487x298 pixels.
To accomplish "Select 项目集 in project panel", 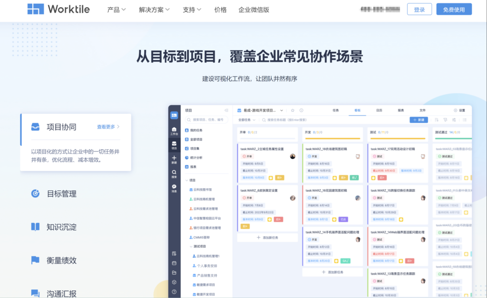I will tap(192, 149).
